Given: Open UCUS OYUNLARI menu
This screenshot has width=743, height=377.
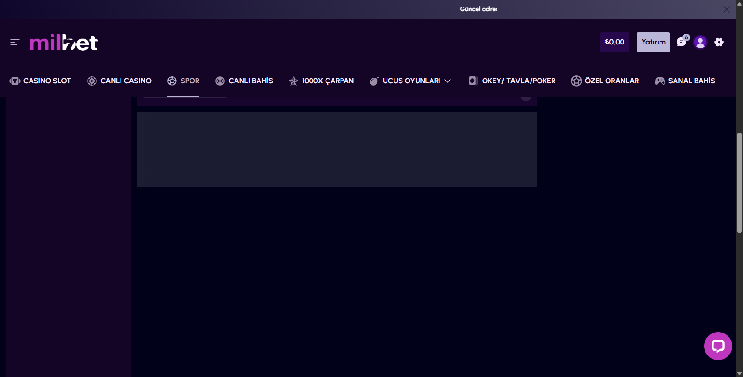Looking at the screenshot, I should point(410,81).
